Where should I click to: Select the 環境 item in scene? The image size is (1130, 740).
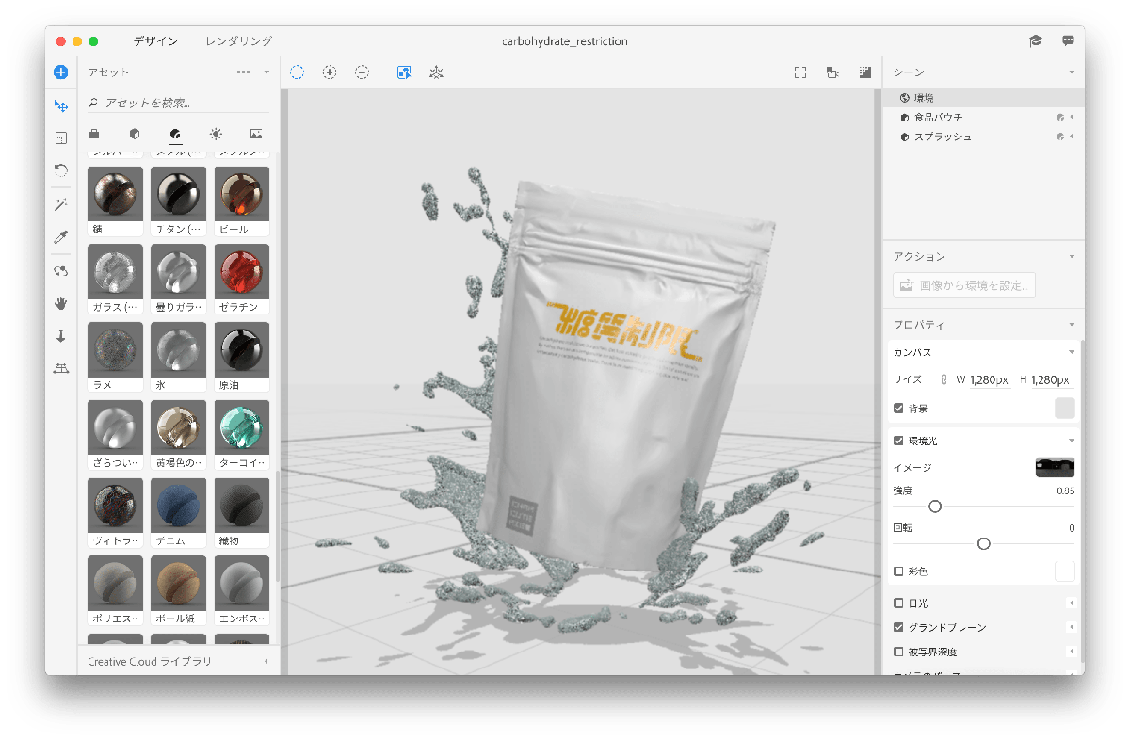click(x=924, y=98)
